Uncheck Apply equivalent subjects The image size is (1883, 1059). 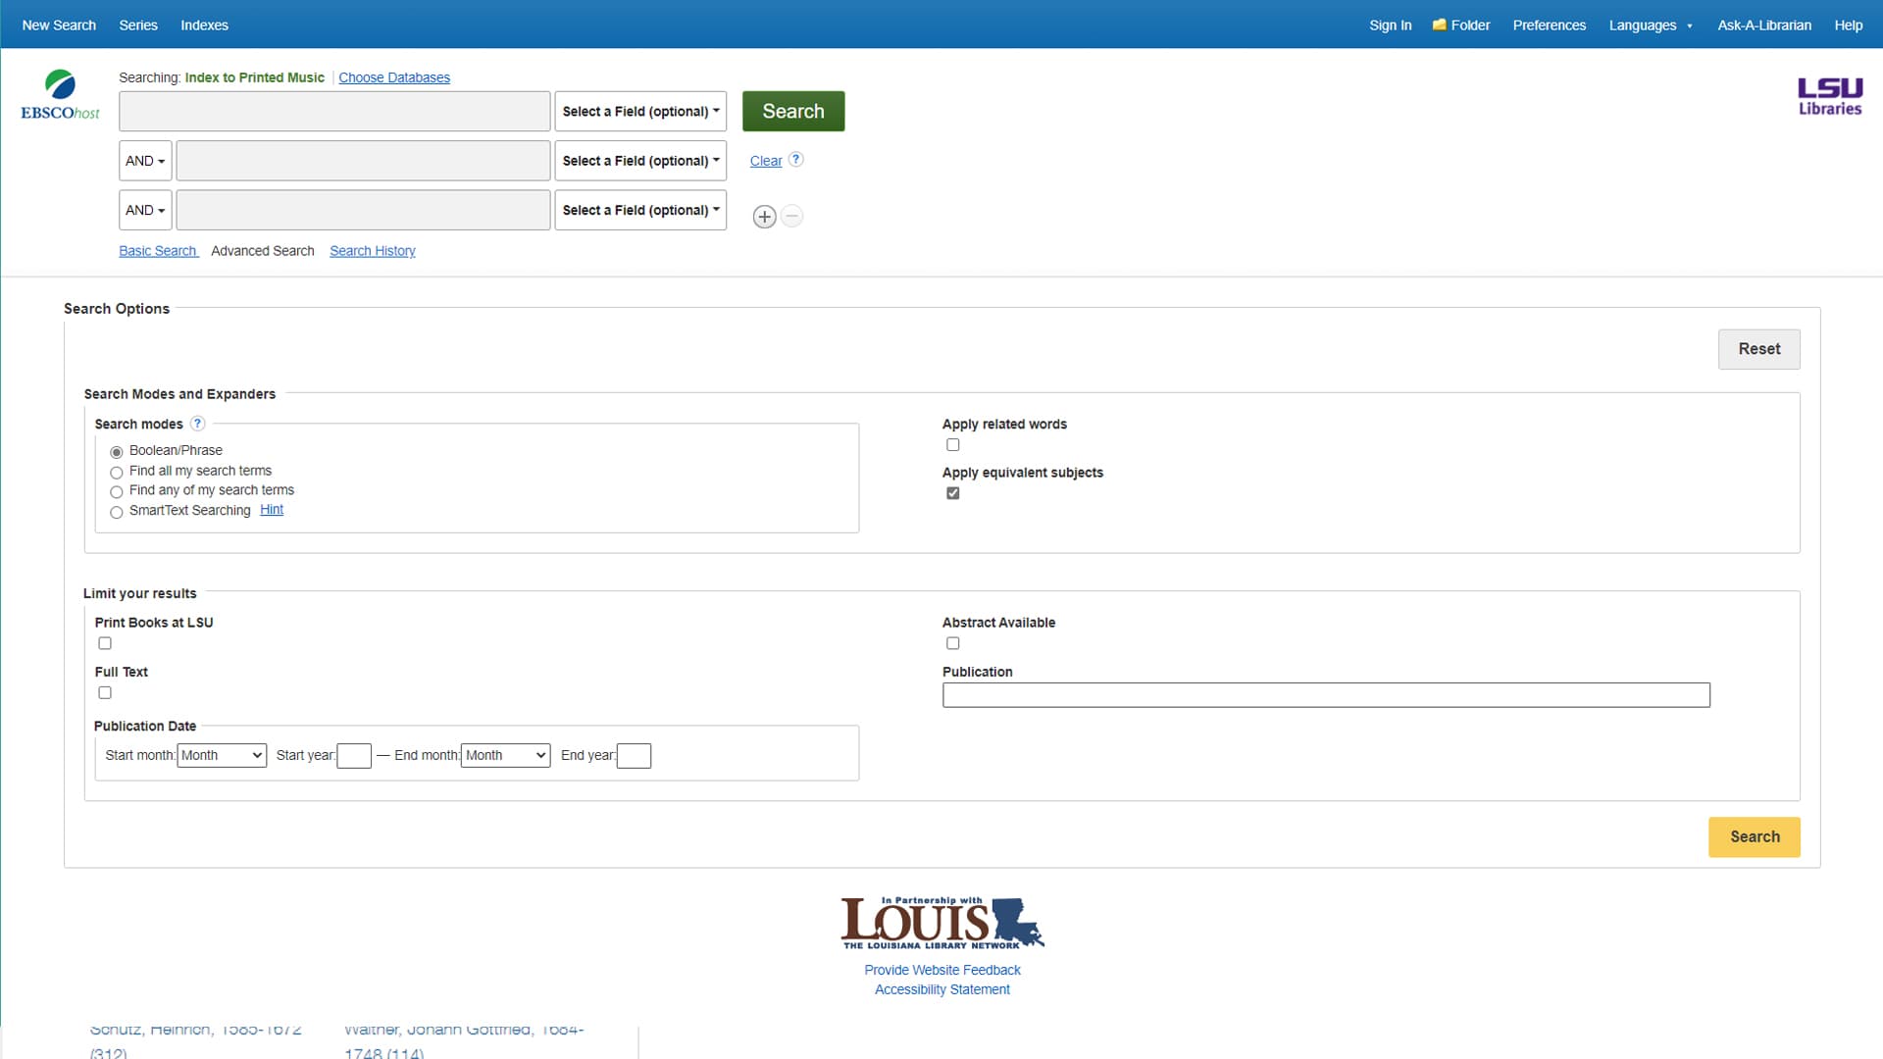point(952,493)
